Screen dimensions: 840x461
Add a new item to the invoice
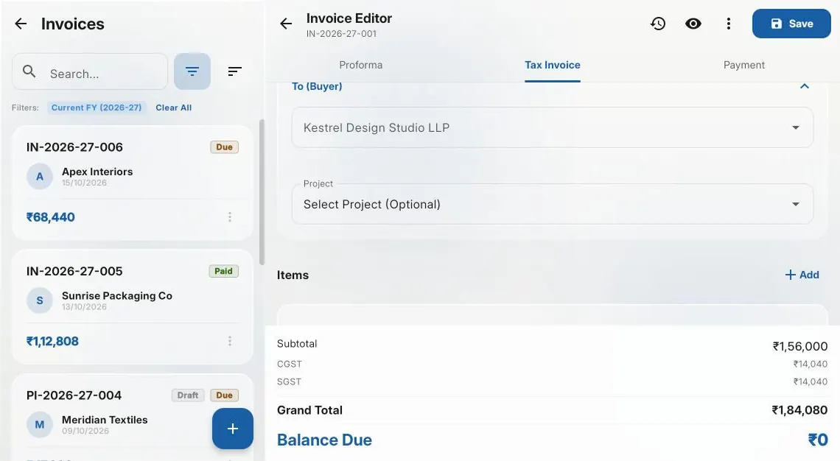click(802, 275)
